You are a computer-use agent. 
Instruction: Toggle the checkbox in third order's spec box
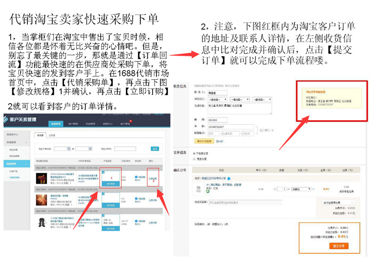tap(103, 216)
